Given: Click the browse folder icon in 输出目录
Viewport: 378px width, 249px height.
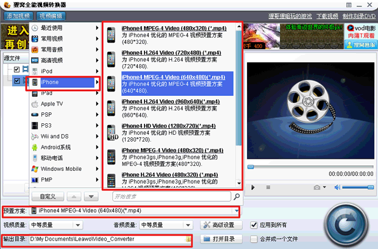Looking at the screenshot, I should pyautogui.click(x=188, y=239).
